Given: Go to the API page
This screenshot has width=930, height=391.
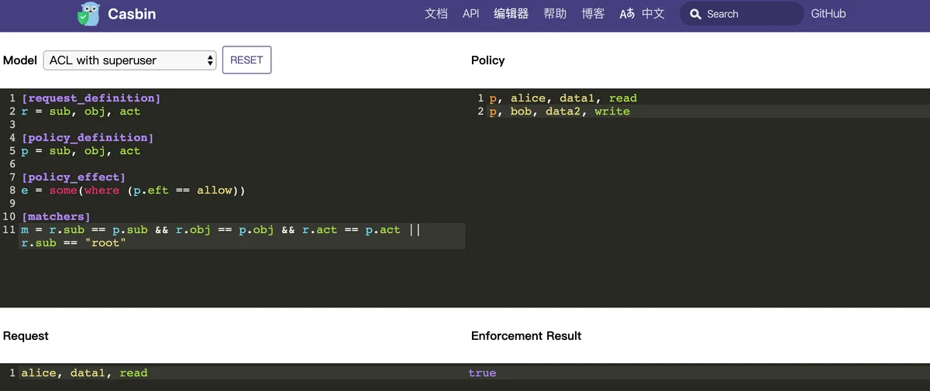Looking at the screenshot, I should tap(471, 14).
